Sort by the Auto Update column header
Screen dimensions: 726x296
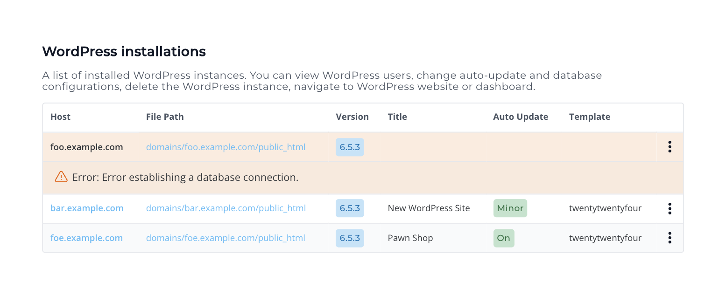[521, 117]
